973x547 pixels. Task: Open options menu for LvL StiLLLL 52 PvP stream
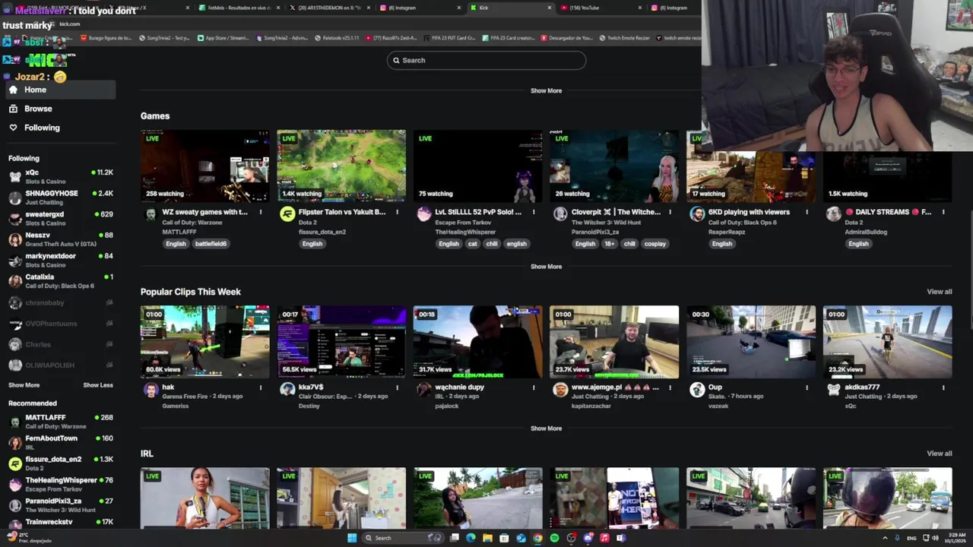534,212
